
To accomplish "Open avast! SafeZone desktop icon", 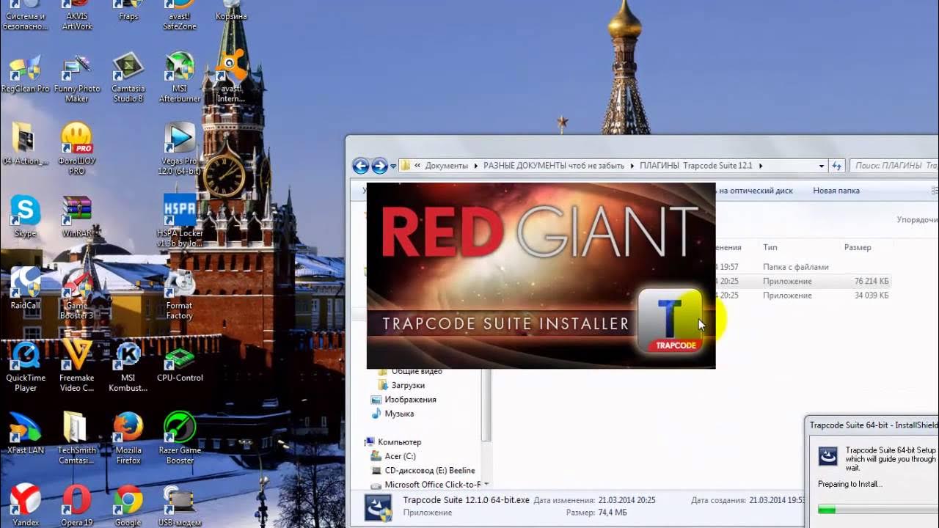I will click(180, 15).
